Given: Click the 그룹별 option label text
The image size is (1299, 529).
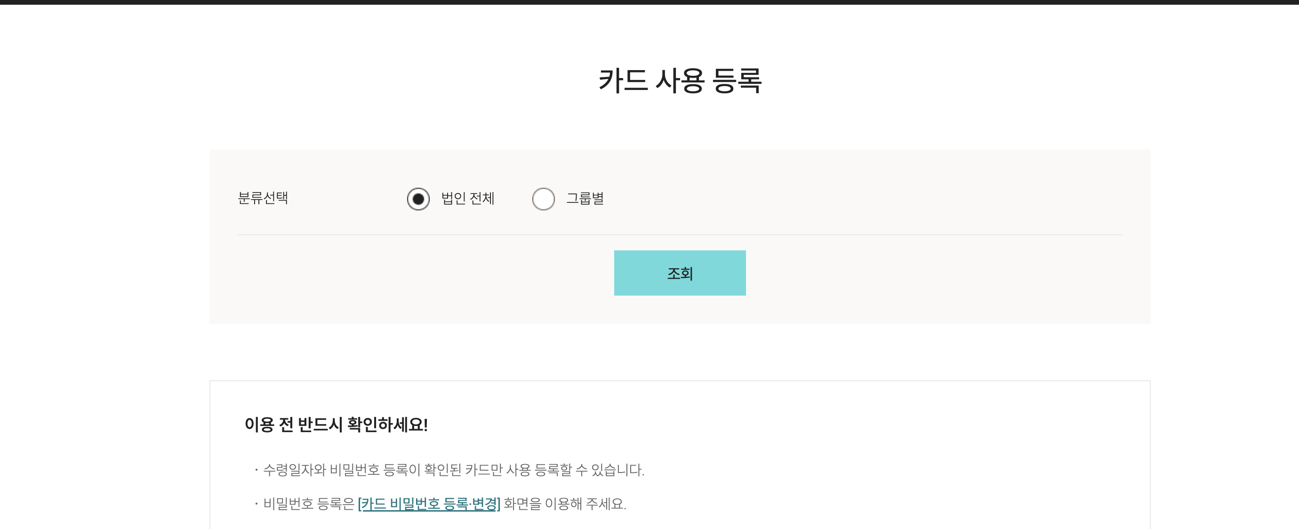Looking at the screenshot, I should tap(585, 199).
